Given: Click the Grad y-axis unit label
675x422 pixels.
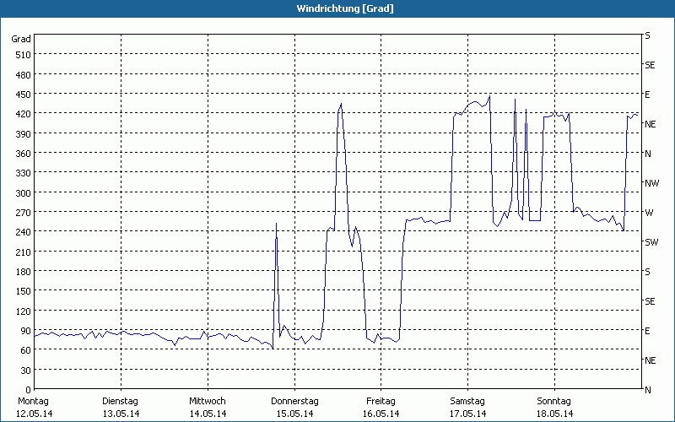Looking at the screenshot, I should tap(21, 39).
